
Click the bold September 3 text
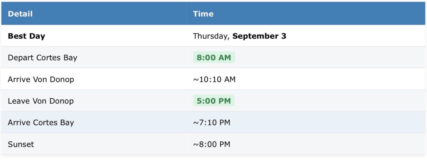click(259, 36)
